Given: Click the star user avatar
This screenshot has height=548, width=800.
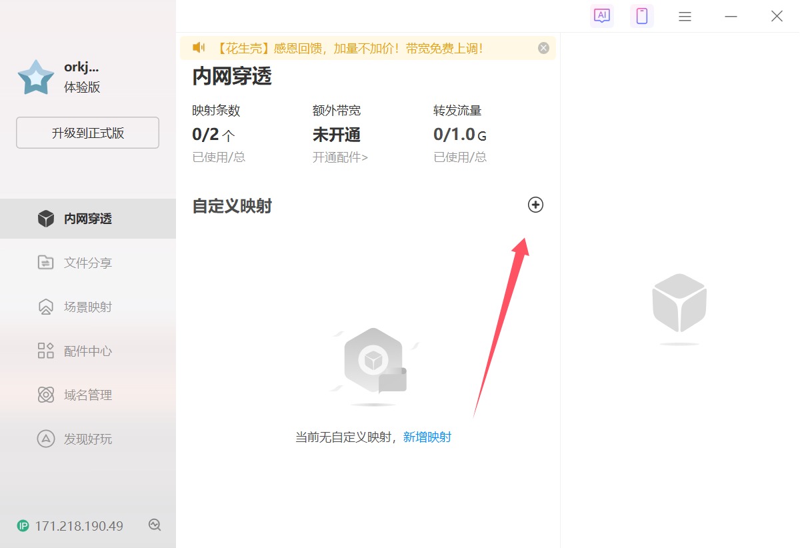Looking at the screenshot, I should coord(36,77).
